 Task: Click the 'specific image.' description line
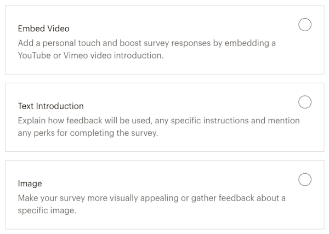point(47,210)
